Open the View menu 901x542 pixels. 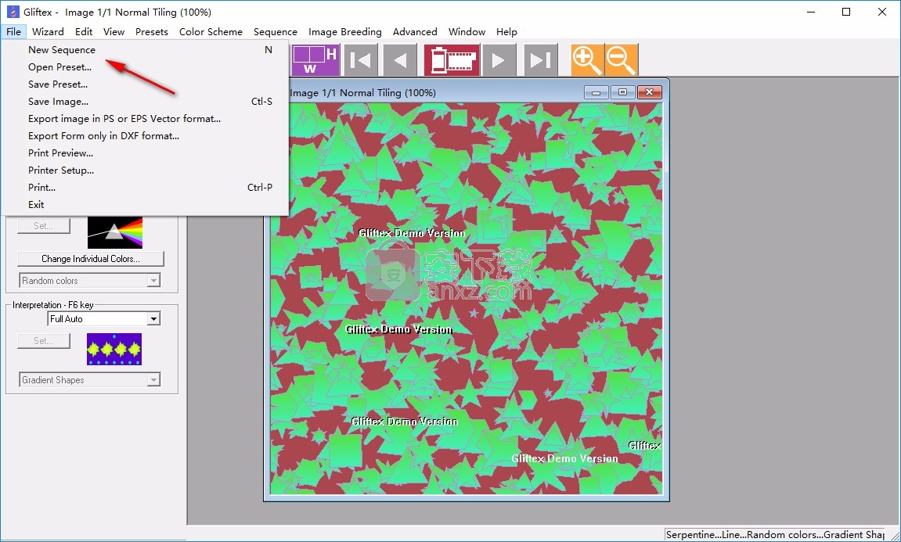point(114,31)
